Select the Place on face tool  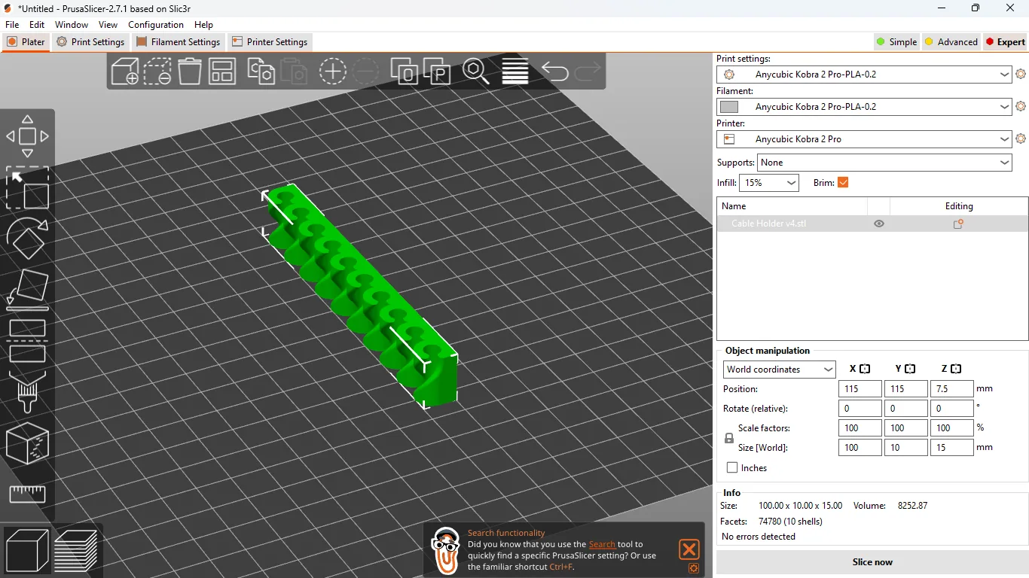click(27, 290)
